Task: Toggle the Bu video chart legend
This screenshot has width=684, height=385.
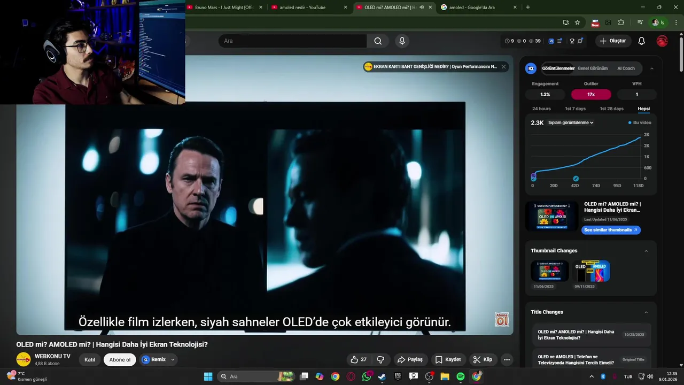Action: (x=640, y=122)
